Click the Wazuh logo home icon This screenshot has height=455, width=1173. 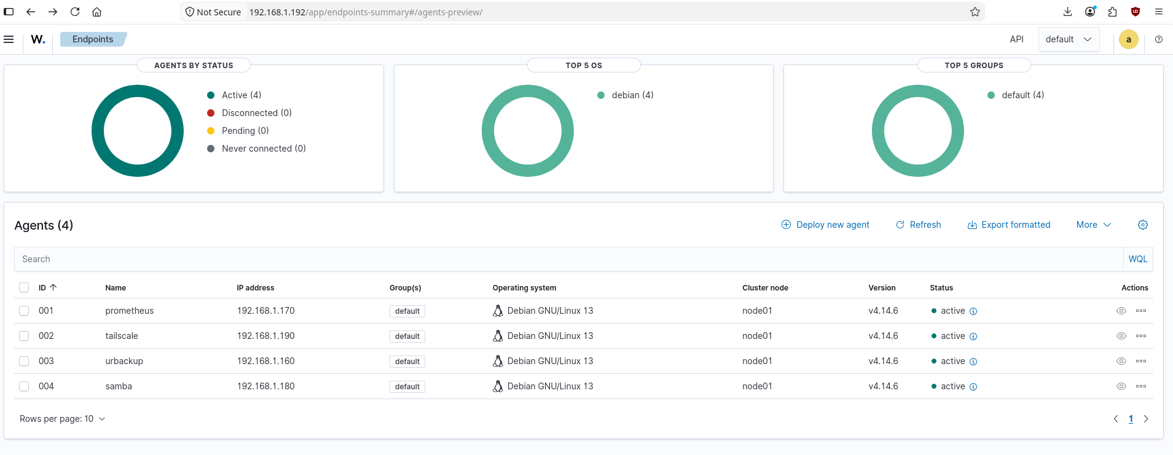(x=38, y=39)
